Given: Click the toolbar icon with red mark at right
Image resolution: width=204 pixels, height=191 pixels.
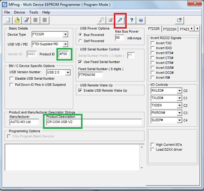Looking at the screenshot, I should click(179, 20).
